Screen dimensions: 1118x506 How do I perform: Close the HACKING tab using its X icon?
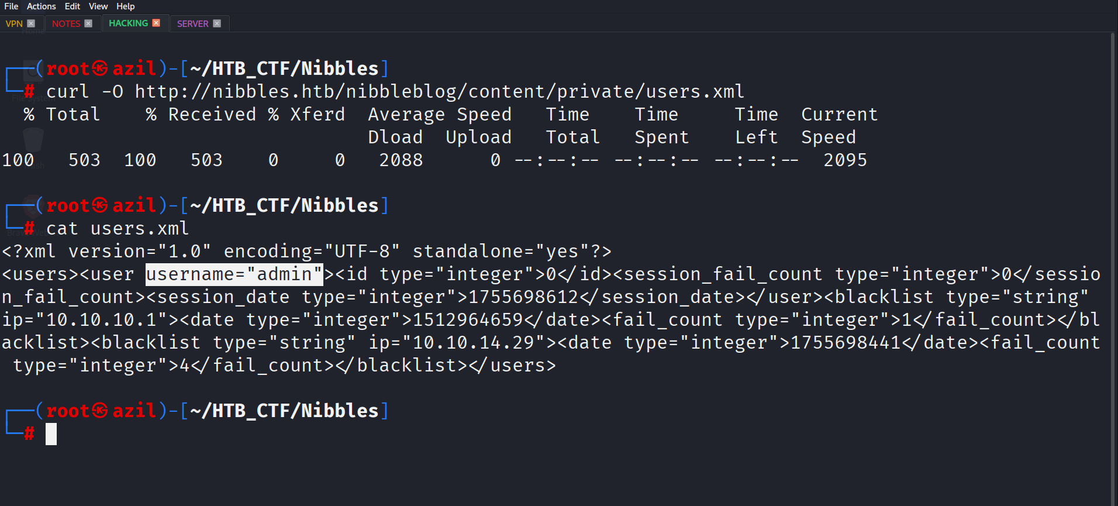tap(156, 23)
